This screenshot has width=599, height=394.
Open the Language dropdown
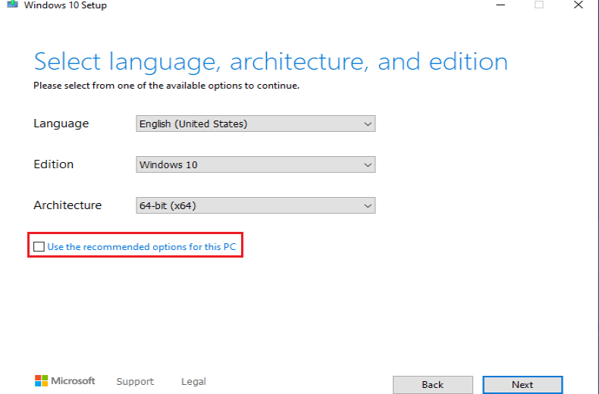(256, 124)
